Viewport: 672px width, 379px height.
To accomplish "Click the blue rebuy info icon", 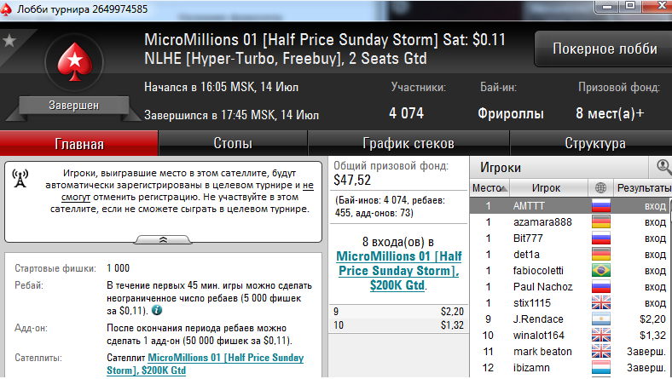I will coord(157,310).
